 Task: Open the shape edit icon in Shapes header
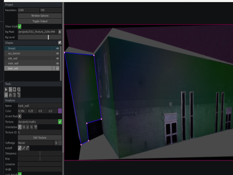point(60,43)
